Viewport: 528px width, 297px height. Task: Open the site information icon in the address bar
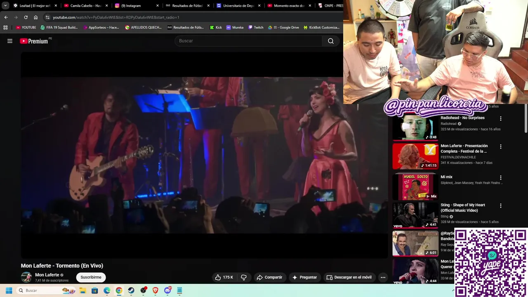(47, 17)
